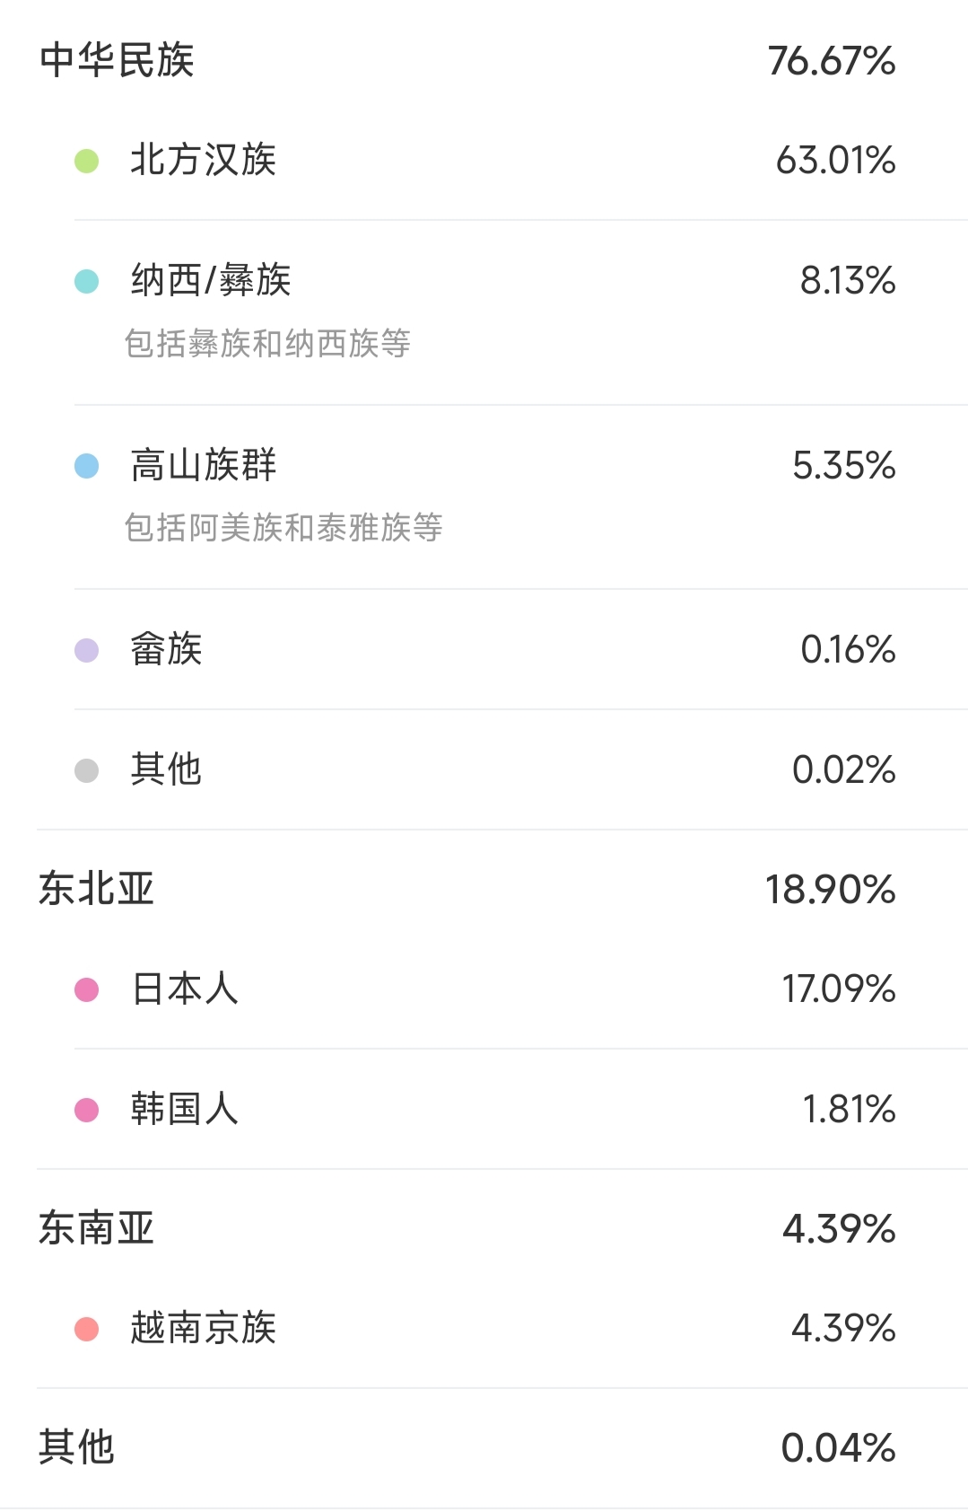This screenshot has width=968, height=1512.
Task: Click the 17.09% value for 日本人
Action: 839,989
